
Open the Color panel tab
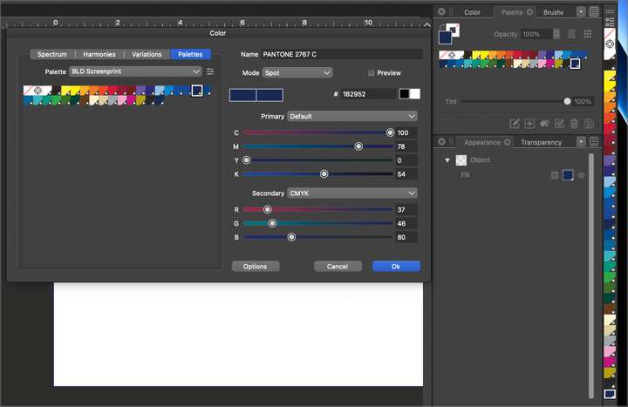point(472,12)
